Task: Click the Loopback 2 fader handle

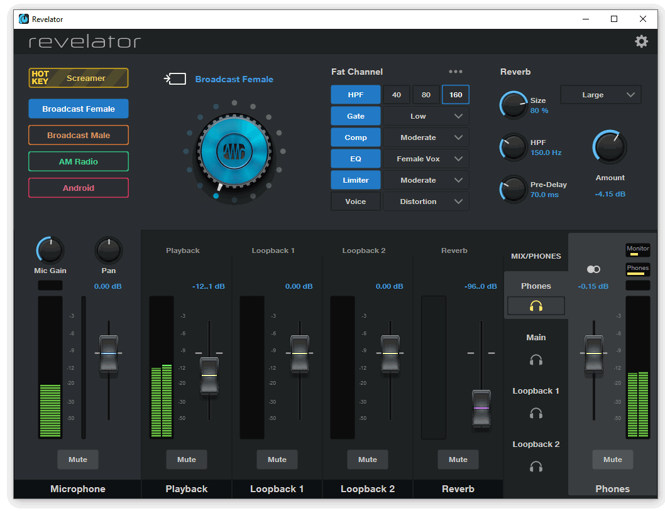Action: tap(390, 353)
